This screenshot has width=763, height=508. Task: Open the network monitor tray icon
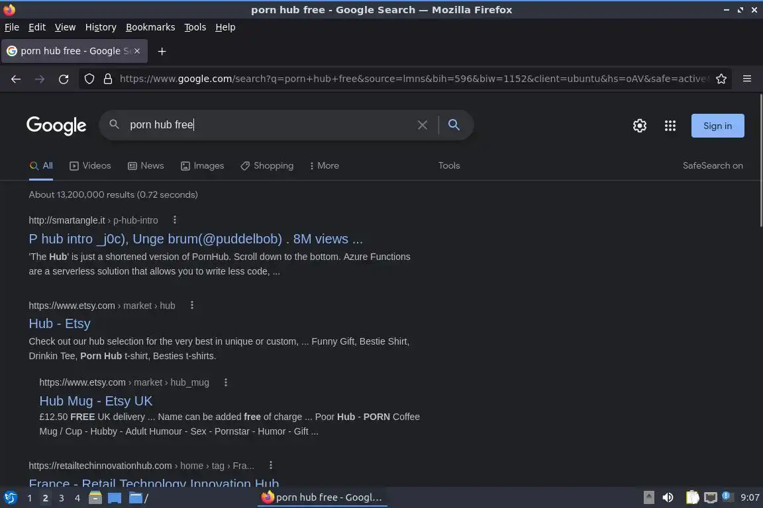pos(711,498)
